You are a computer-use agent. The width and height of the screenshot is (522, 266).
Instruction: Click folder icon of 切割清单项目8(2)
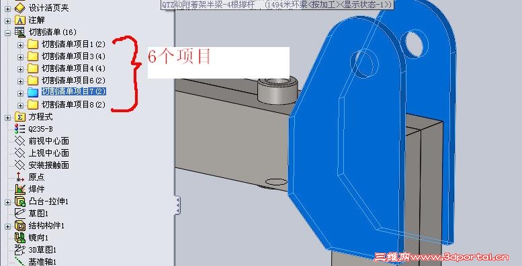33,105
